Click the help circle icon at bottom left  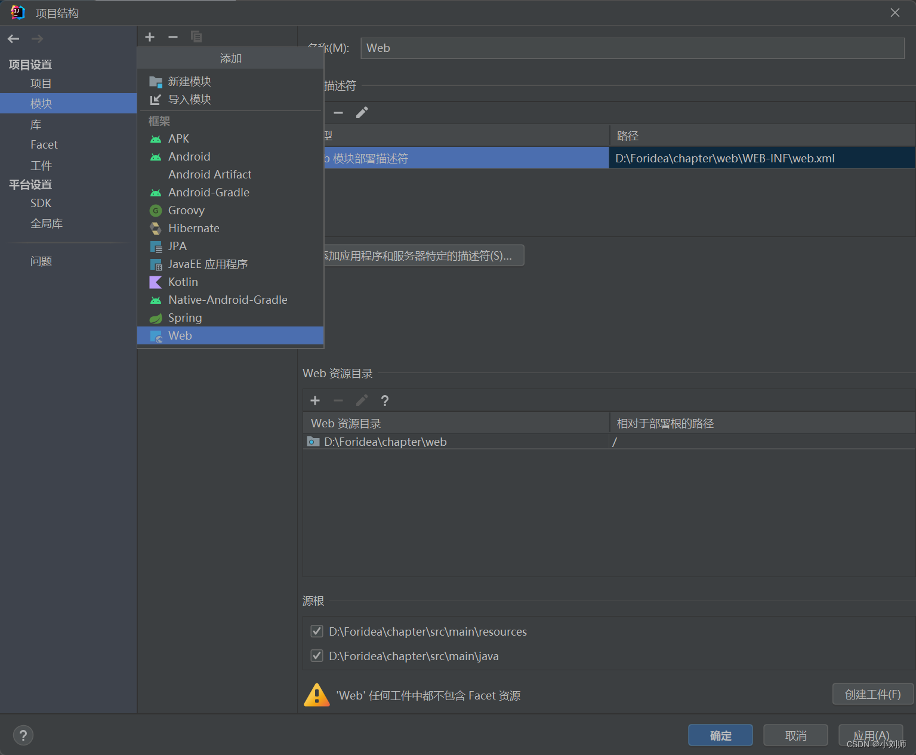click(23, 735)
